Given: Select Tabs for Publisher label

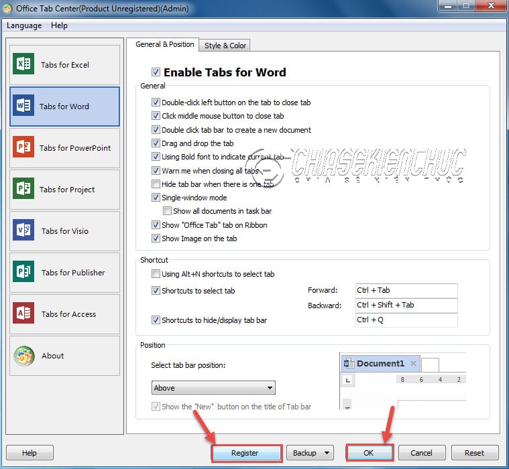Looking at the screenshot, I should (73, 273).
